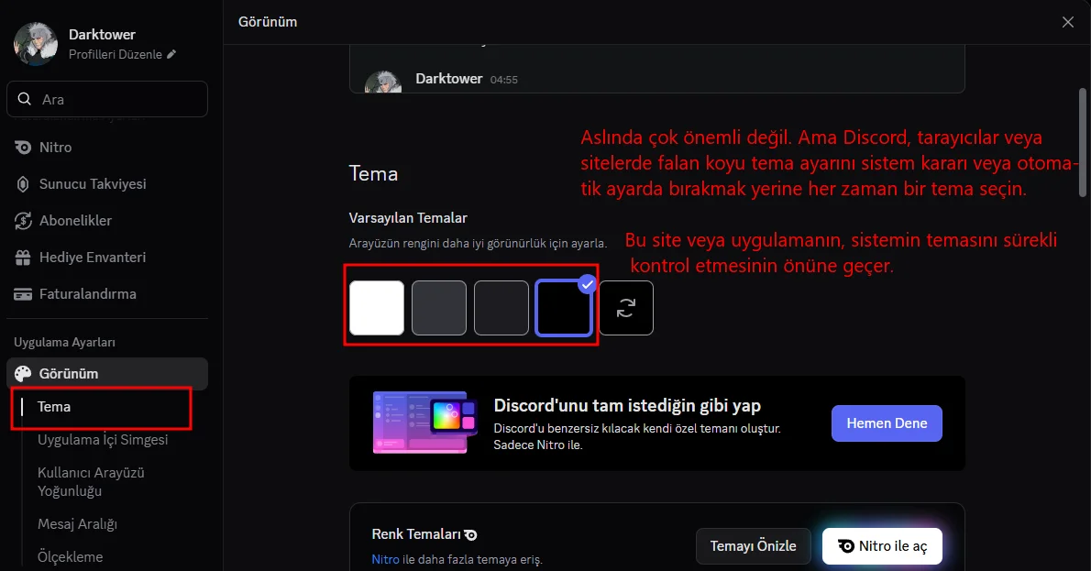Open Abonelikler settings

point(107,221)
